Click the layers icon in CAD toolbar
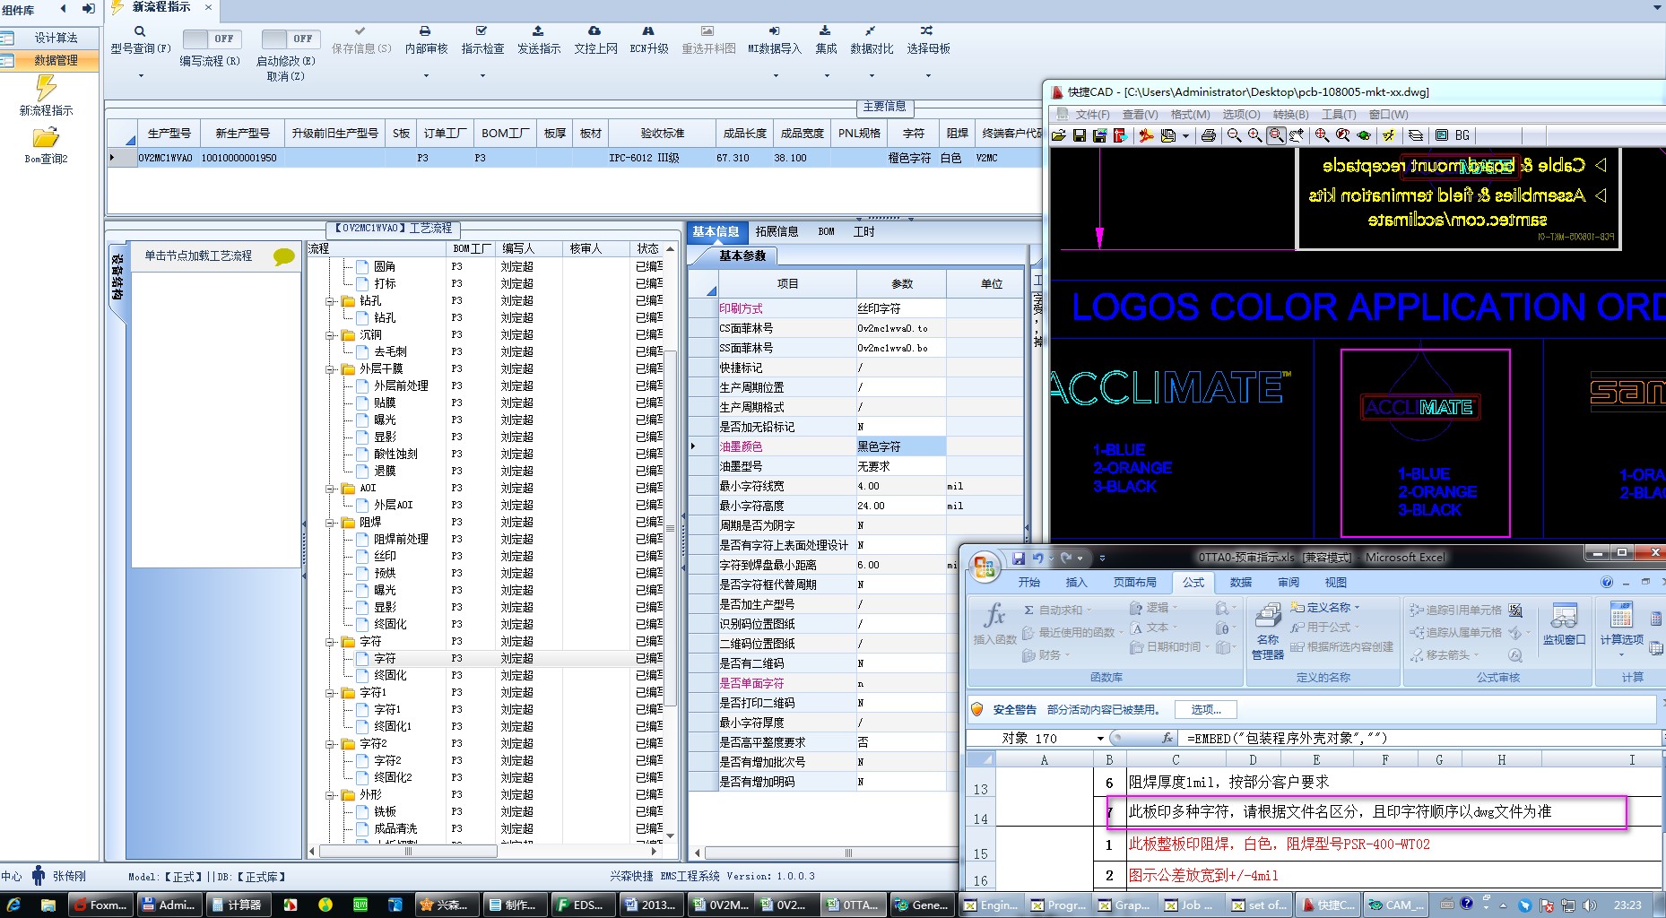 click(x=1416, y=135)
